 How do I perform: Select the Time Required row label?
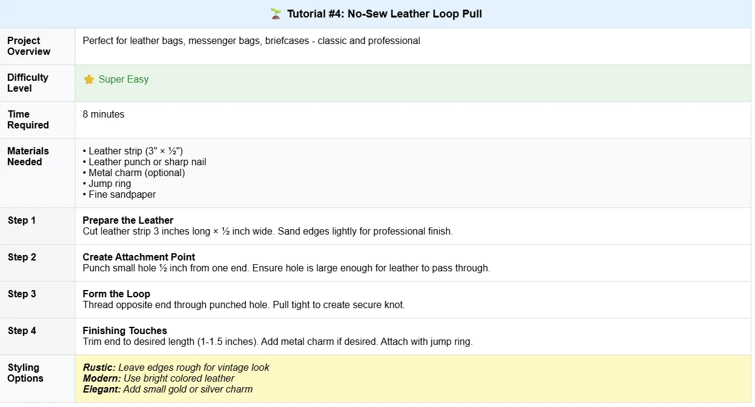point(28,119)
